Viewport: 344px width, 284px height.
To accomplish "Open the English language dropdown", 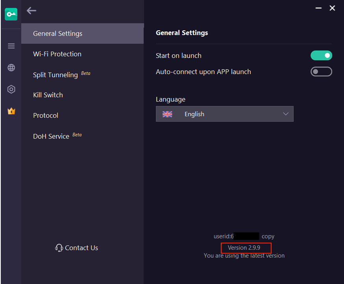I will (225, 114).
